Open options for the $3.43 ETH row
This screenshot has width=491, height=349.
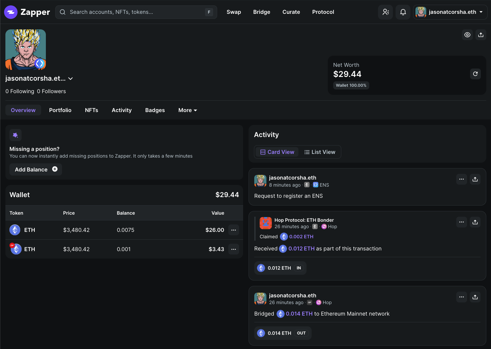(234, 249)
